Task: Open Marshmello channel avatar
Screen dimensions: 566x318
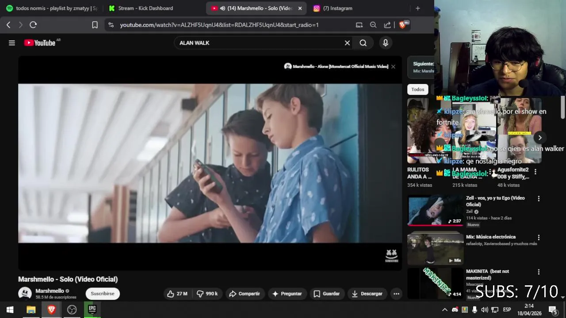Action: (25, 294)
